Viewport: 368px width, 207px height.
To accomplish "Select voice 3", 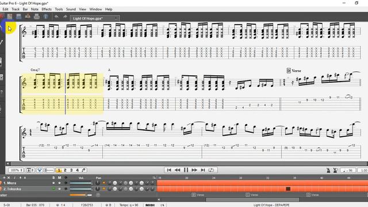I will pos(71,170).
